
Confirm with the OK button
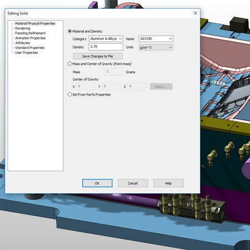point(97,183)
